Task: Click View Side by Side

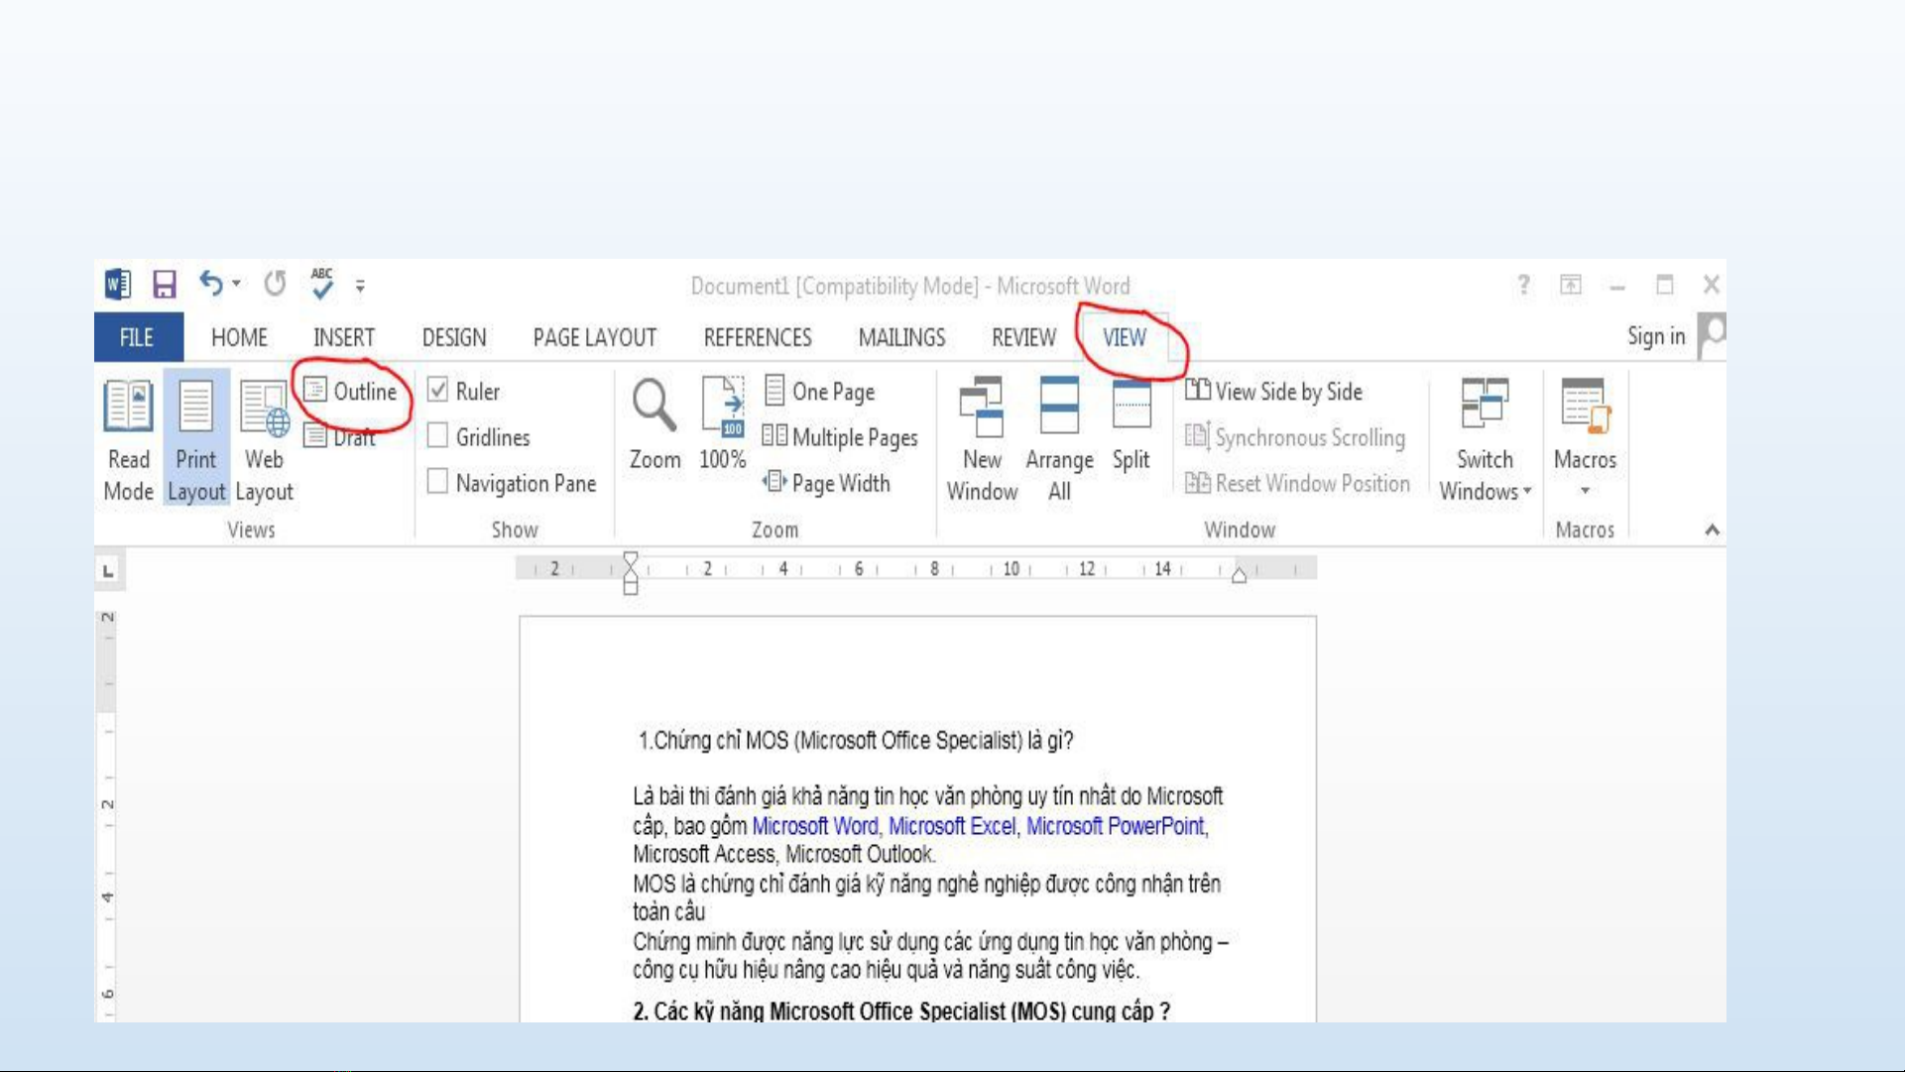Action: tap(1273, 392)
